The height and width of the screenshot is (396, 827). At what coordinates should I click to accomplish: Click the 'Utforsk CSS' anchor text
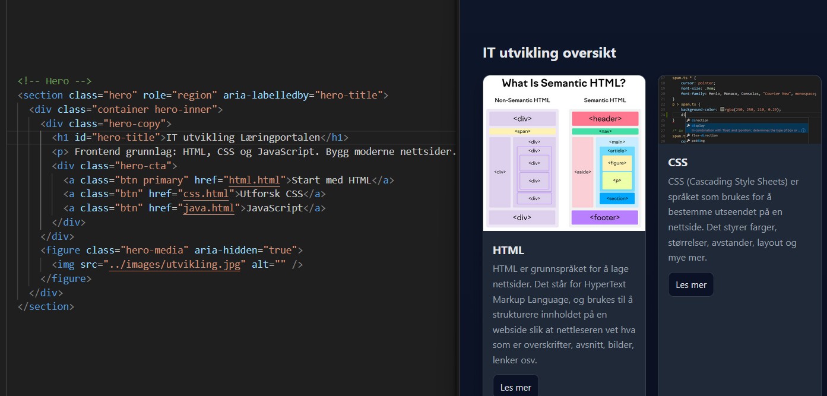click(270, 194)
